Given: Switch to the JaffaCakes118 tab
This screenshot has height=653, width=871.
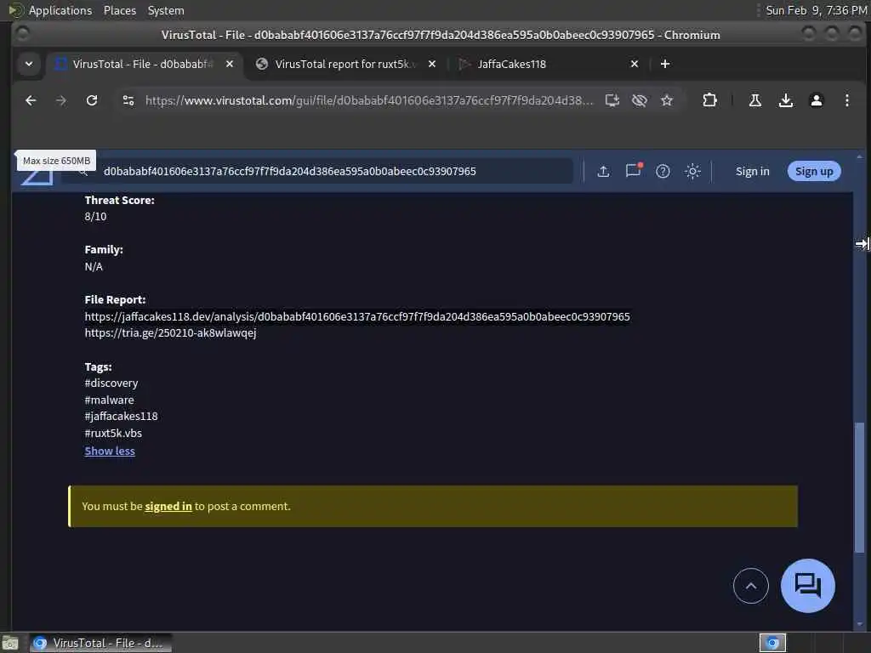Looking at the screenshot, I should [x=511, y=64].
